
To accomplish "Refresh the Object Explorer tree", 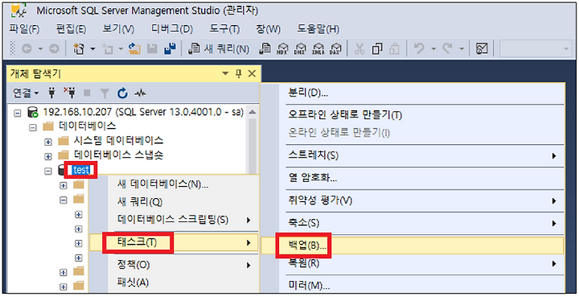I will [x=122, y=93].
